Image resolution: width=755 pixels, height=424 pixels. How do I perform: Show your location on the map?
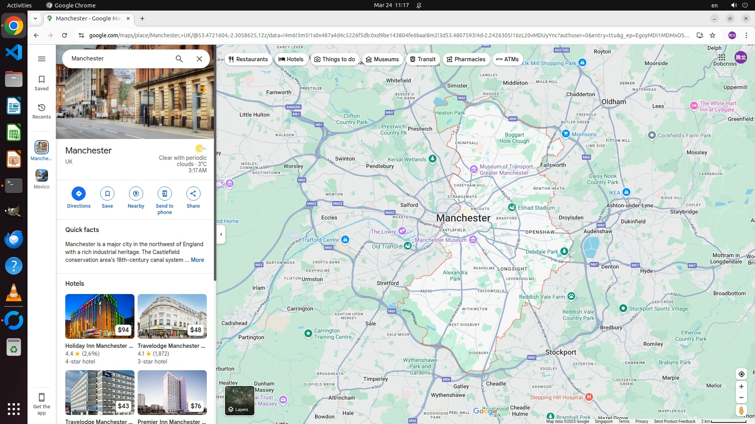[741, 374]
